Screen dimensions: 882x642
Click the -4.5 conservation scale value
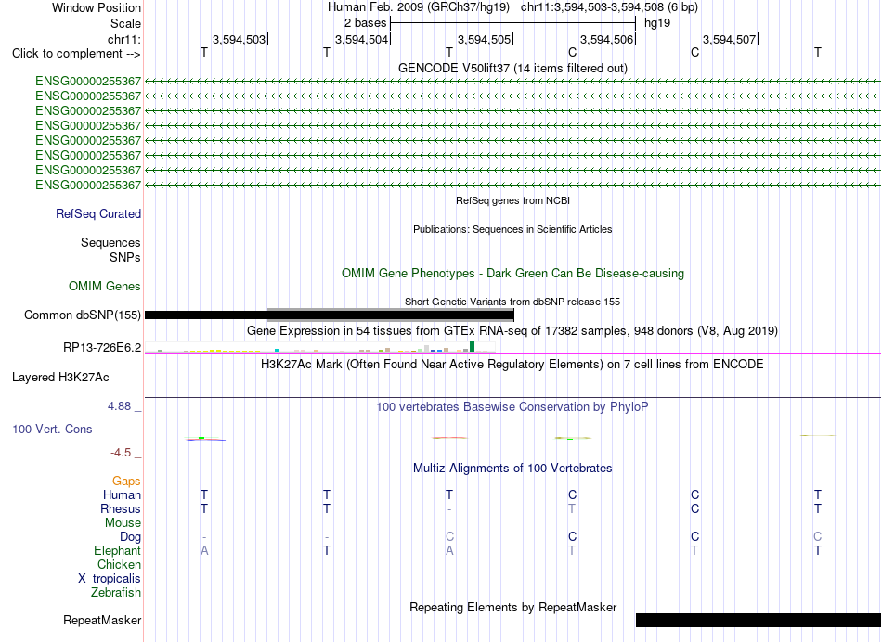click(121, 453)
